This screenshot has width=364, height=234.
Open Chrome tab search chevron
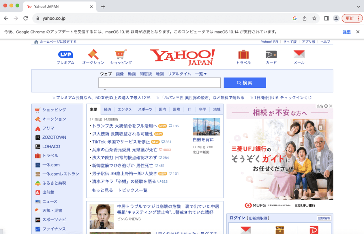click(358, 6)
